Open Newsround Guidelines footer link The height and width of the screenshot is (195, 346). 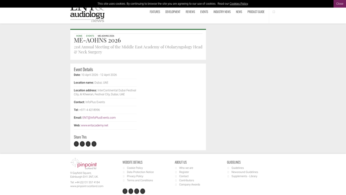tap(245, 172)
